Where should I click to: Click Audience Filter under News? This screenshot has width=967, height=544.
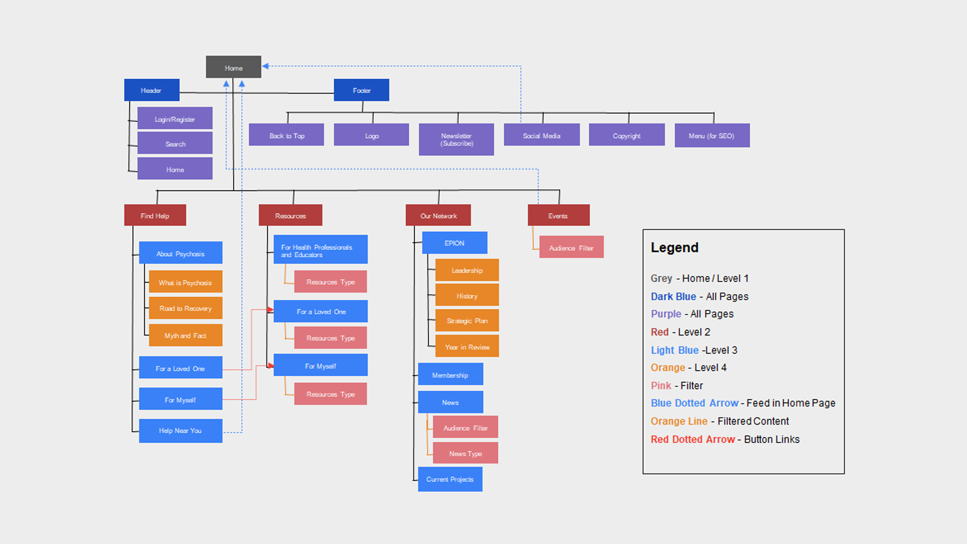(465, 427)
